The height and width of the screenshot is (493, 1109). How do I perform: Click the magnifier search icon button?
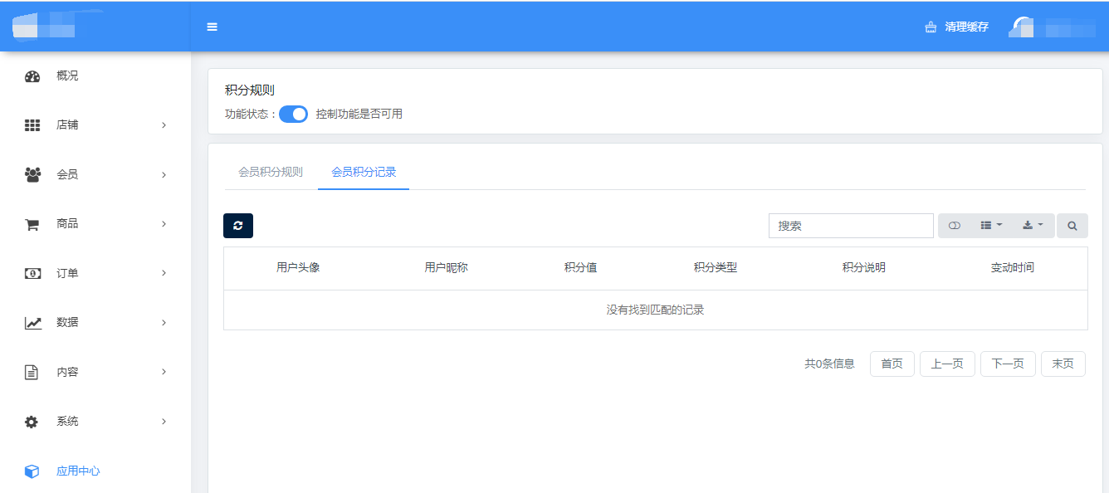(x=1072, y=226)
